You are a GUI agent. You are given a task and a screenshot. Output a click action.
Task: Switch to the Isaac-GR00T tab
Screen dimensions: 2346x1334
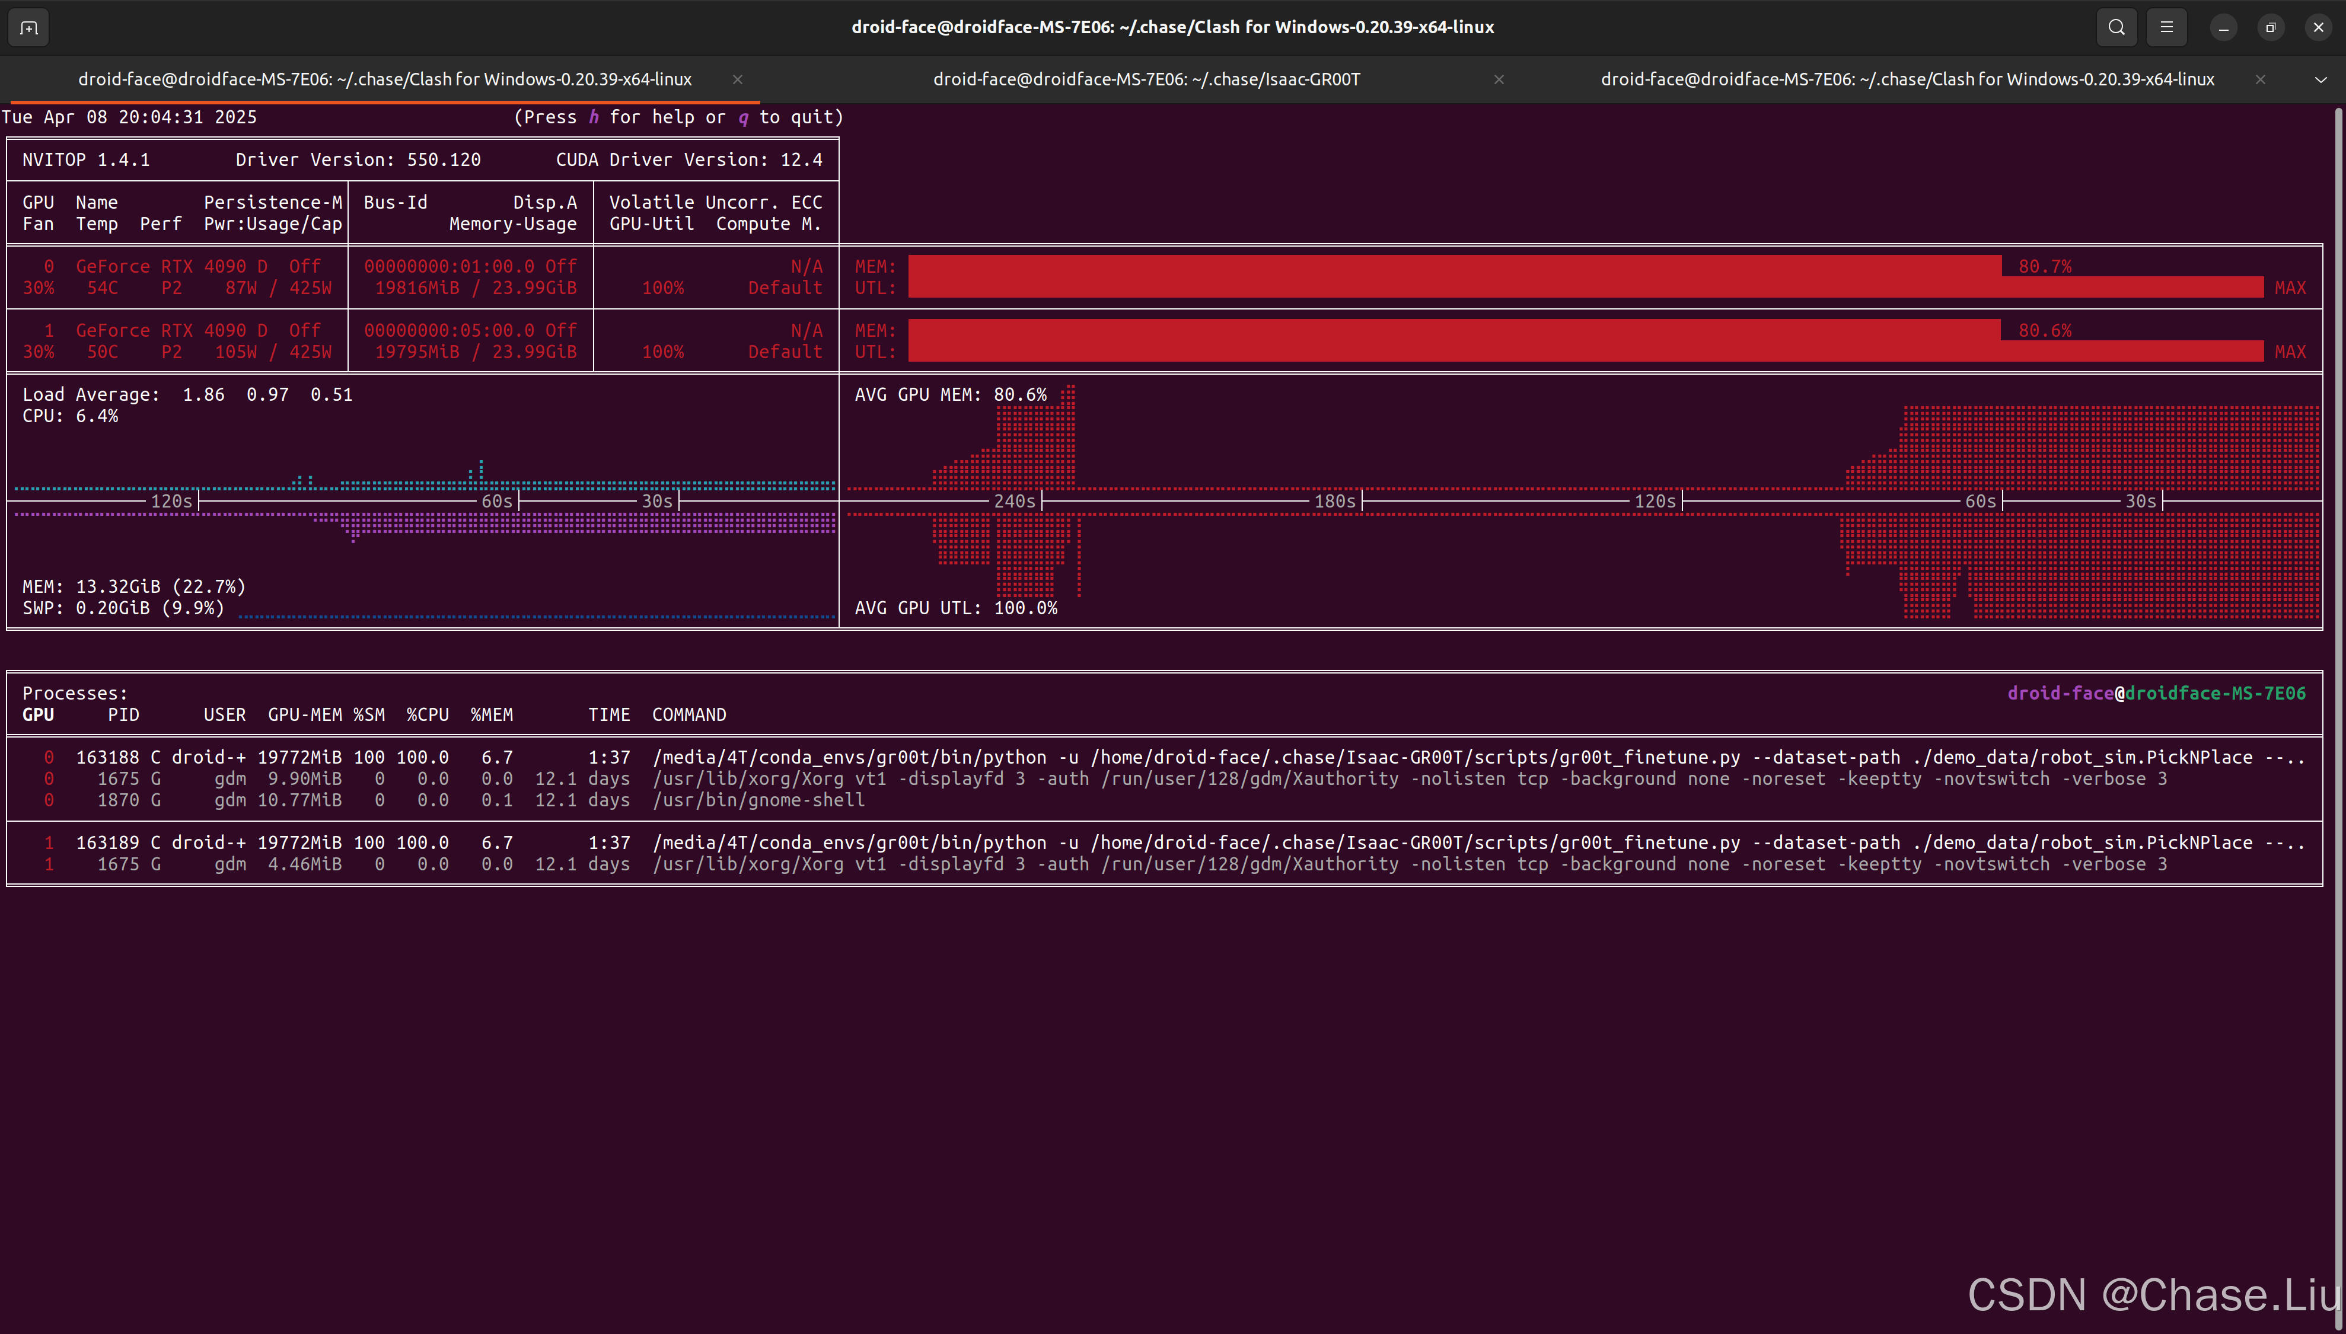point(1146,79)
